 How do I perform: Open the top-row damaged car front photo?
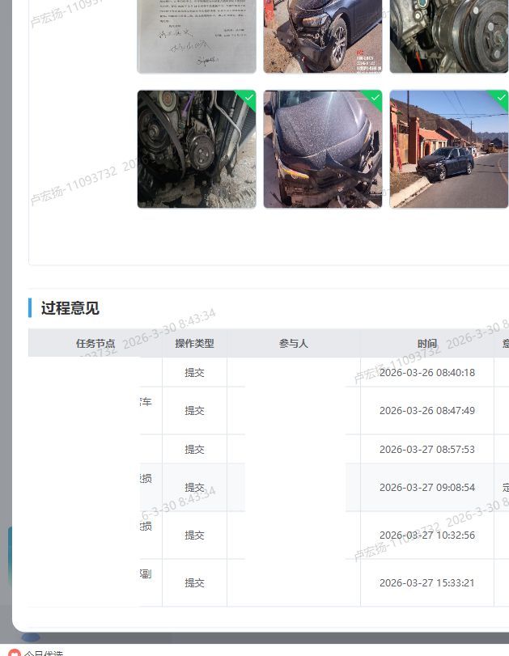322,36
